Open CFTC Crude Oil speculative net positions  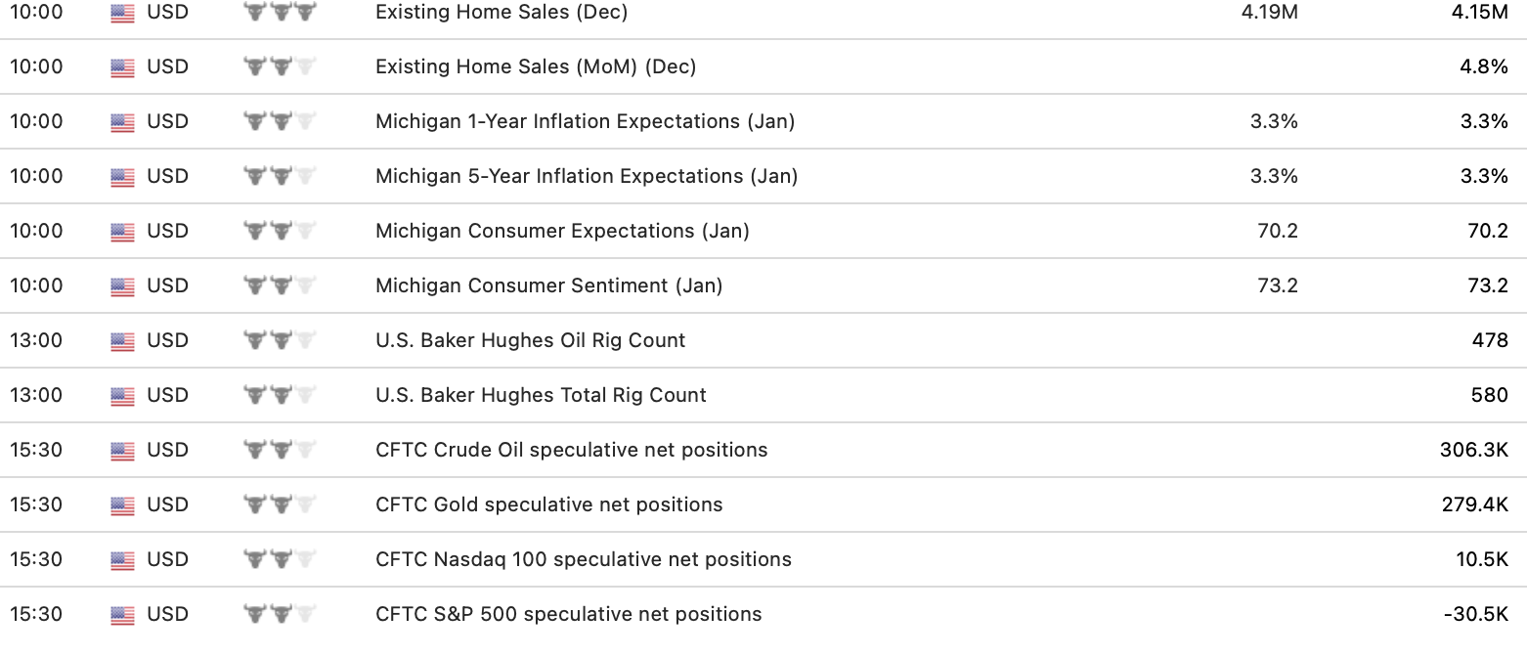(571, 451)
